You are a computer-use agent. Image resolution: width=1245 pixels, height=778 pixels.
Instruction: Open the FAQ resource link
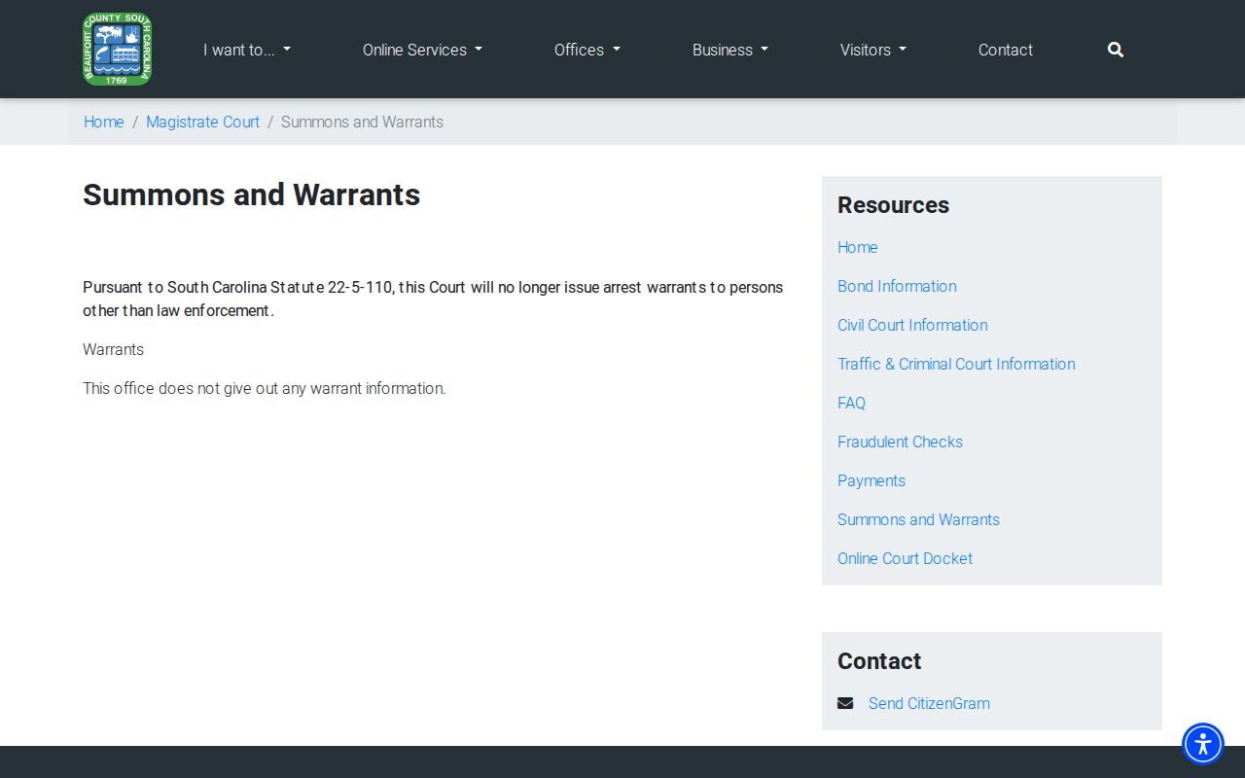pyautogui.click(x=851, y=403)
